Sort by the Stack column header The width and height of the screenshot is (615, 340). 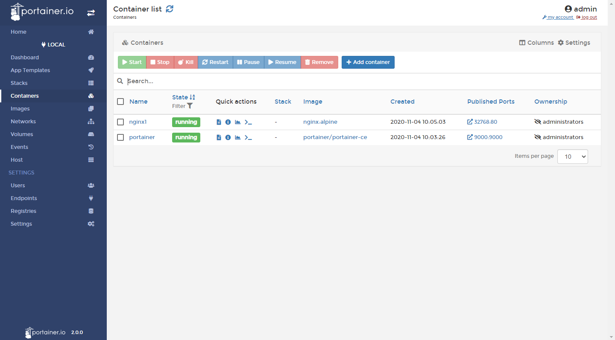tap(283, 102)
